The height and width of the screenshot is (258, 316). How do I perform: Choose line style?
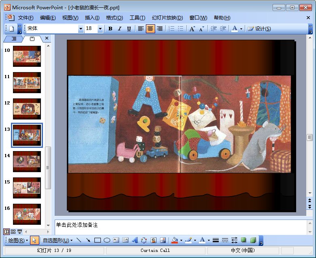pyautogui.click(x=216, y=240)
